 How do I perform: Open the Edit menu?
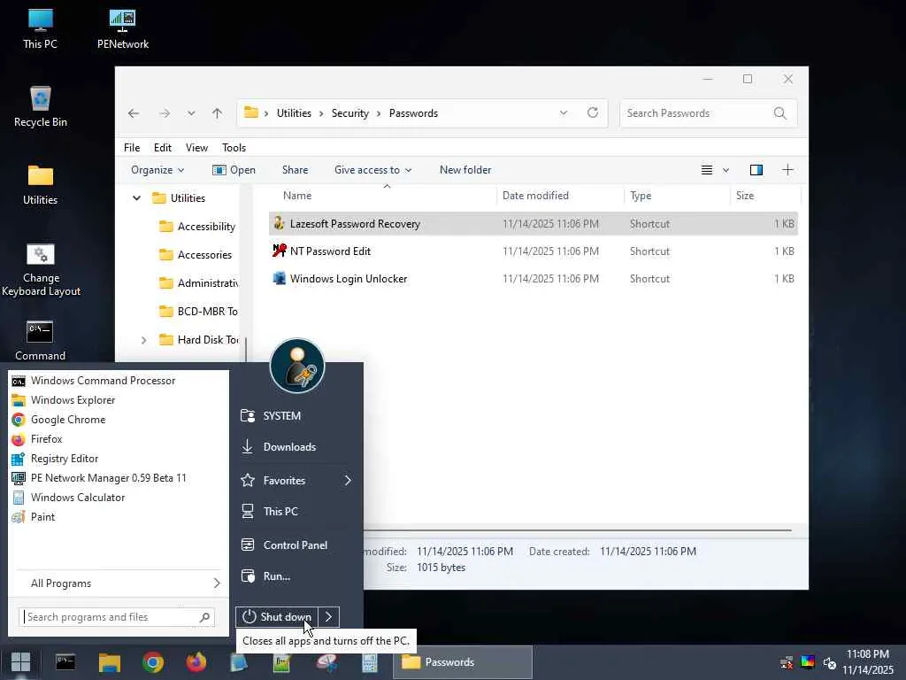click(x=163, y=148)
